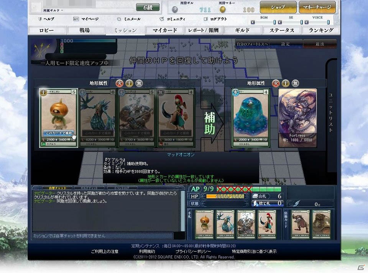Open the マイカード tab
The height and width of the screenshot is (273, 368).
164,31
